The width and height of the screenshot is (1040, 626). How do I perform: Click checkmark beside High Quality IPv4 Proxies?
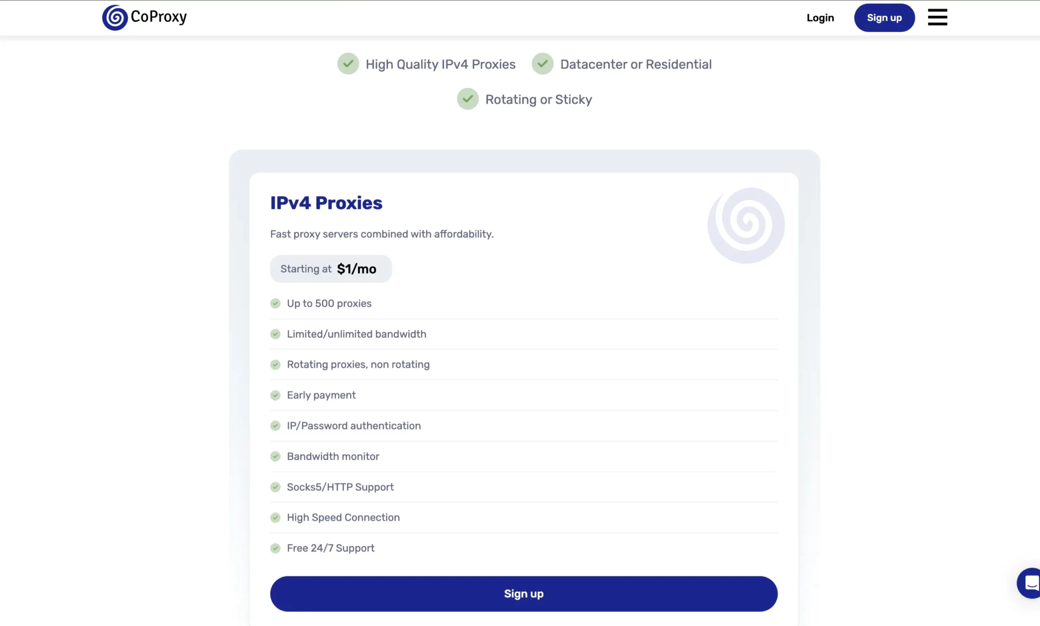(x=348, y=64)
